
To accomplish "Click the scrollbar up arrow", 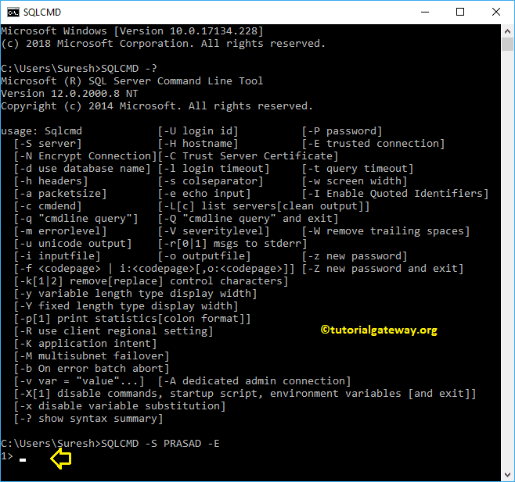I will click(507, 31).
